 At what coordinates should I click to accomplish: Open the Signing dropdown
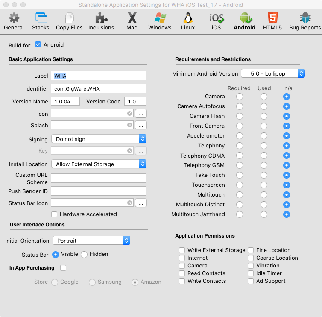[99, 139]
